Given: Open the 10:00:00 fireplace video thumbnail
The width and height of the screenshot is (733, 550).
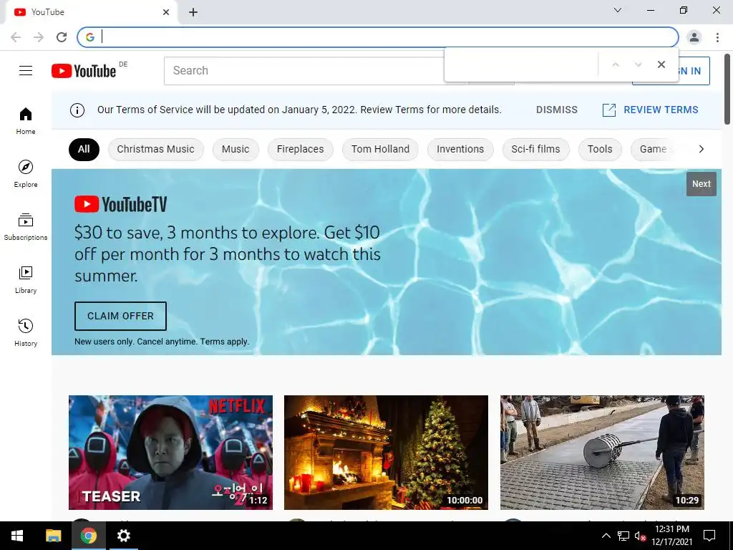Looking at the screenshot, I should coord(386,453).
